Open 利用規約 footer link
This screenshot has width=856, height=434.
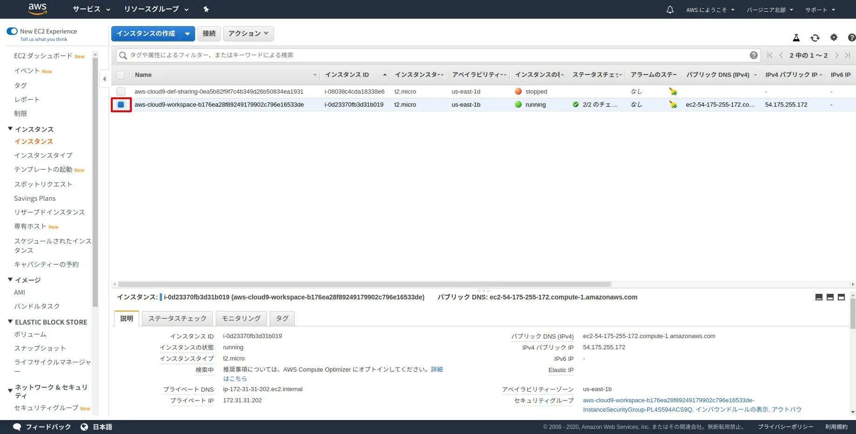click(836, 427)
